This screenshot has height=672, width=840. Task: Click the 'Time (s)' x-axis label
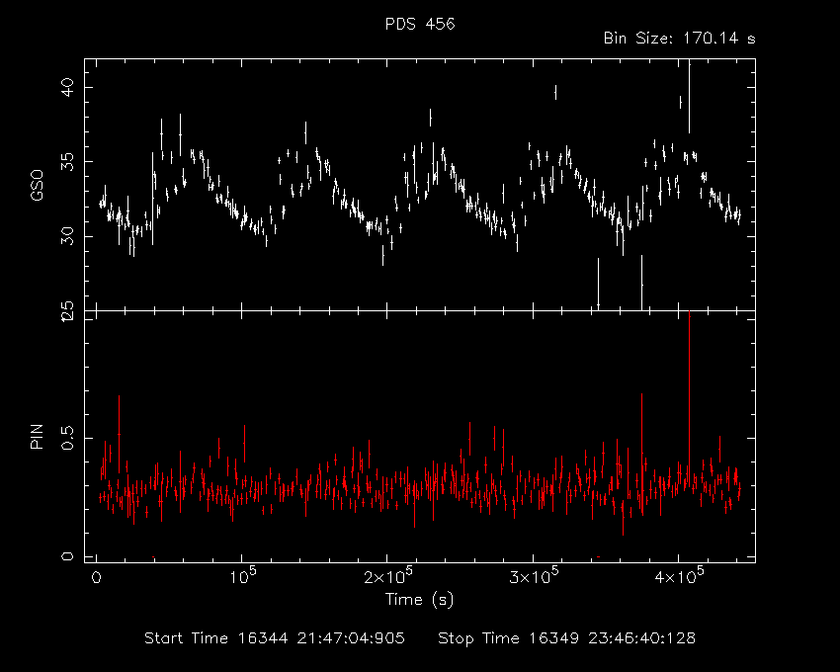click(x=419, y=599)
